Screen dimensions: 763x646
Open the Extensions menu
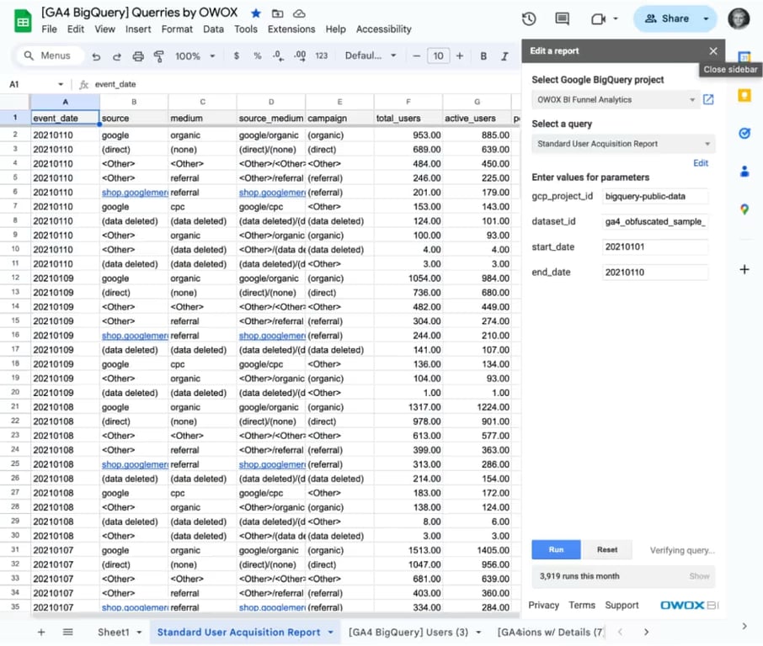(291, 29)
